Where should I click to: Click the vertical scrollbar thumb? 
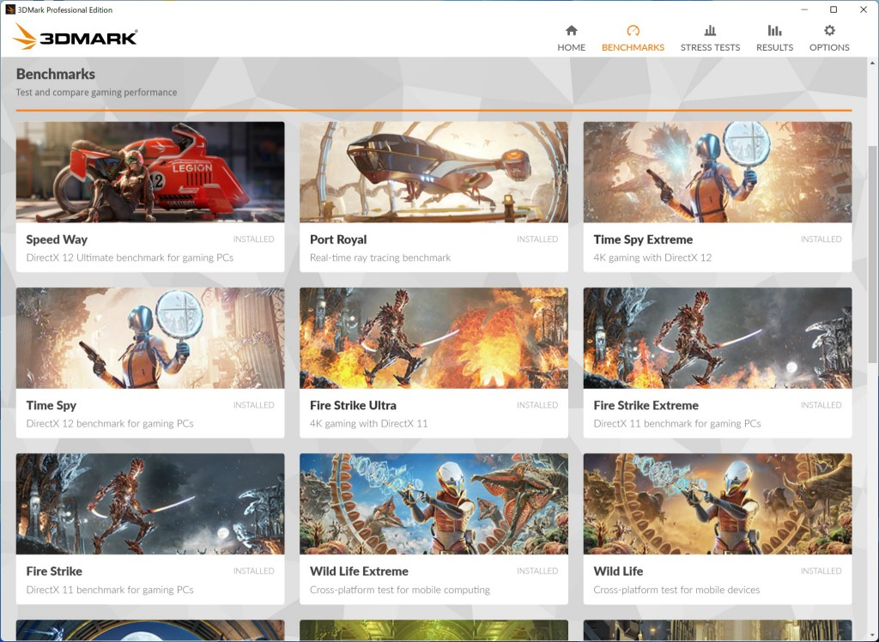click(872, 253)
